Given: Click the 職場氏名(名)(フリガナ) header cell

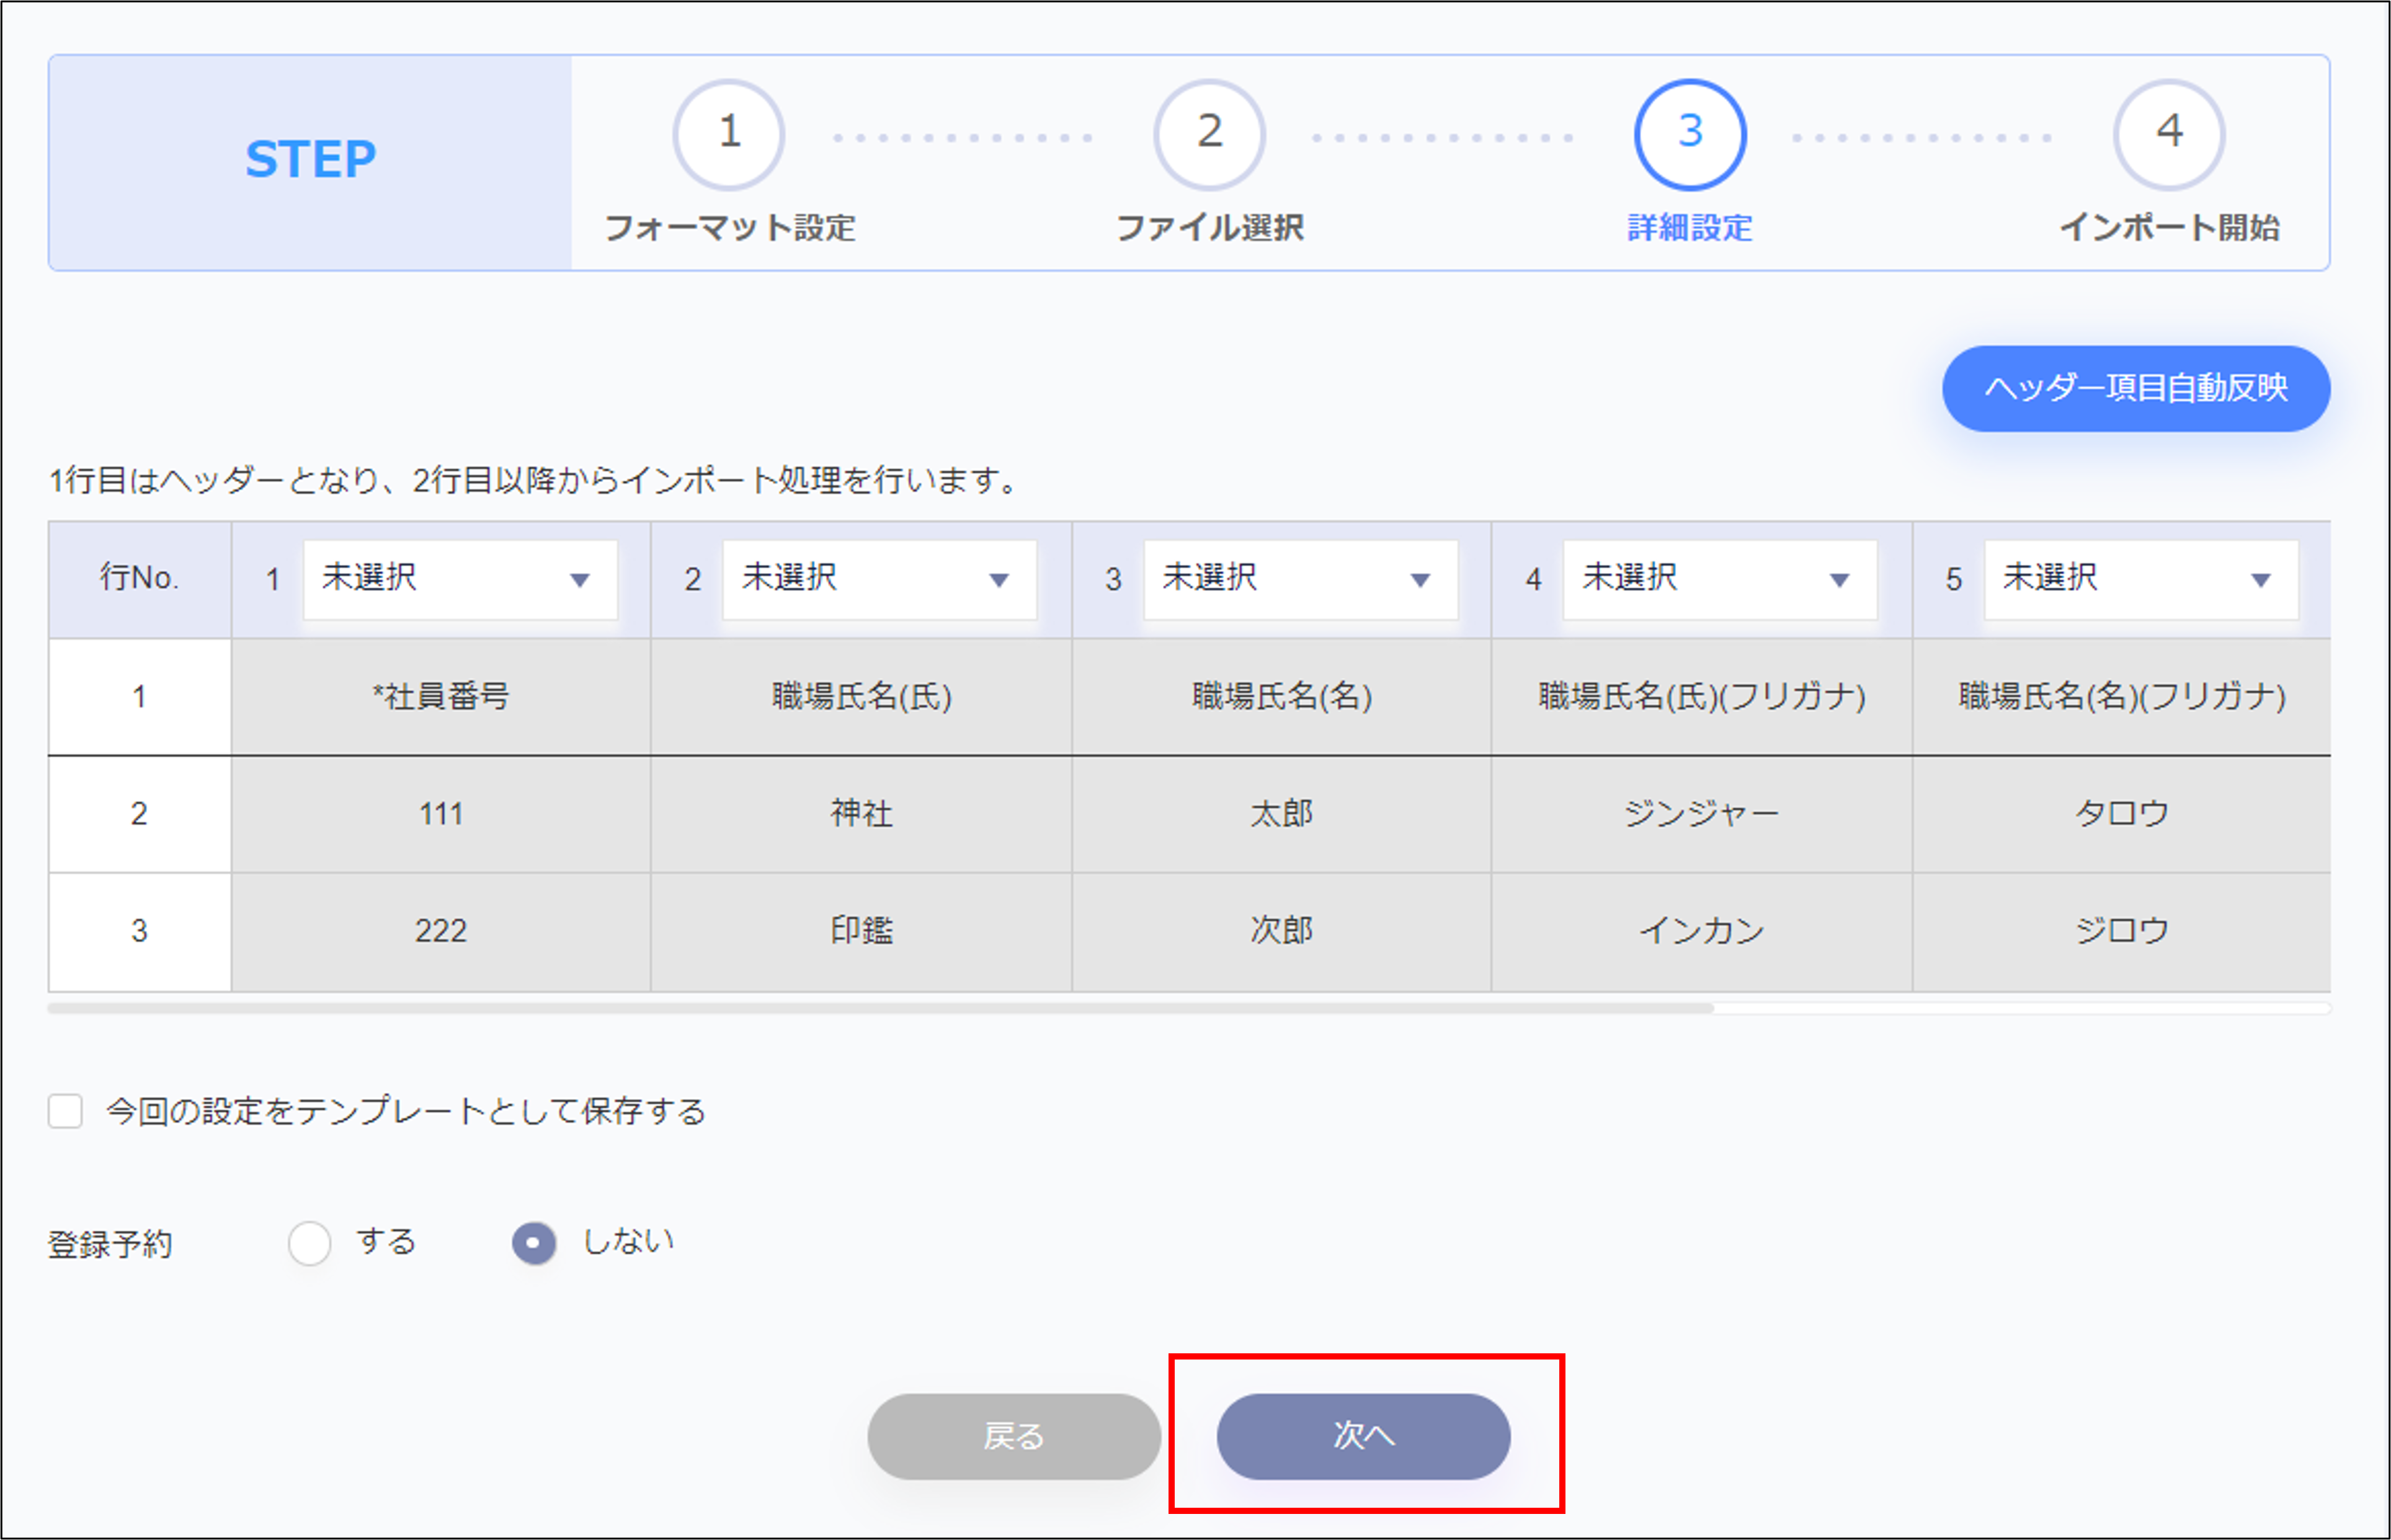Looking at the screenshot, I should 2121,696.
